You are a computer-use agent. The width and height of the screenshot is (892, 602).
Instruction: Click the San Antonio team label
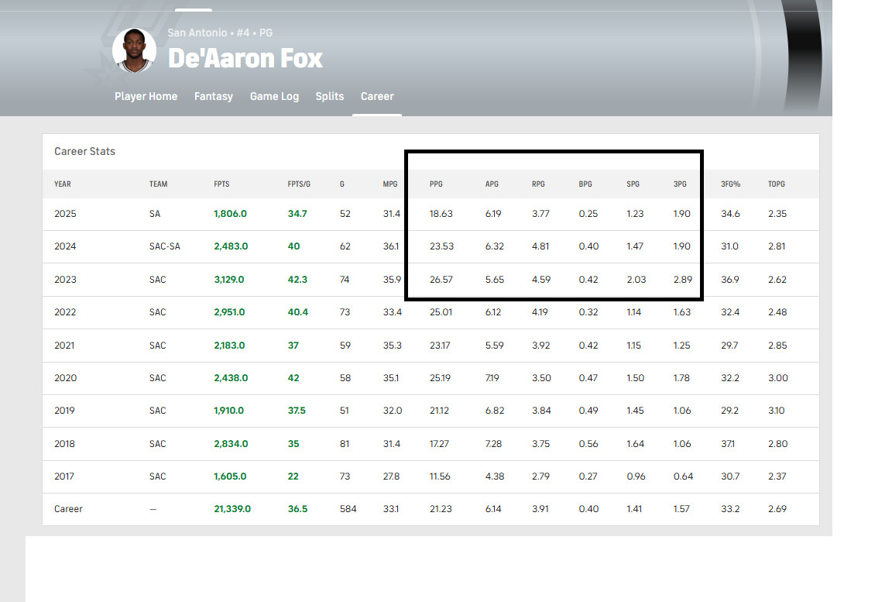(197, 33)
